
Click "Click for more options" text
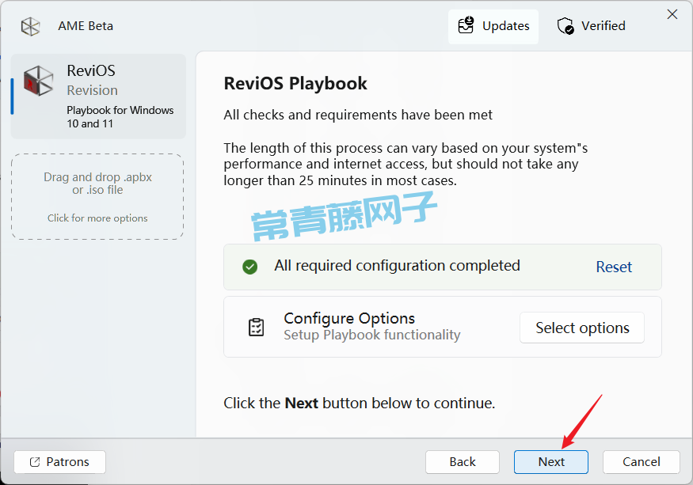(97, 218)
